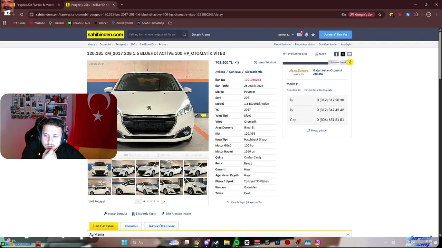
Task: Open Chrome extensions puzzle icon
Action: pos(416,14)
